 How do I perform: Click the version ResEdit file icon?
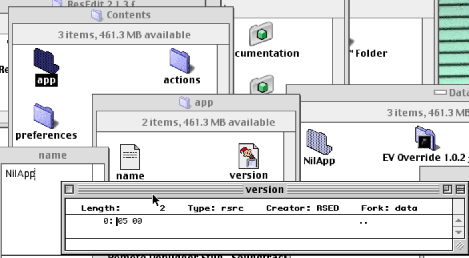pyautogui.click(x=248, y=156)
